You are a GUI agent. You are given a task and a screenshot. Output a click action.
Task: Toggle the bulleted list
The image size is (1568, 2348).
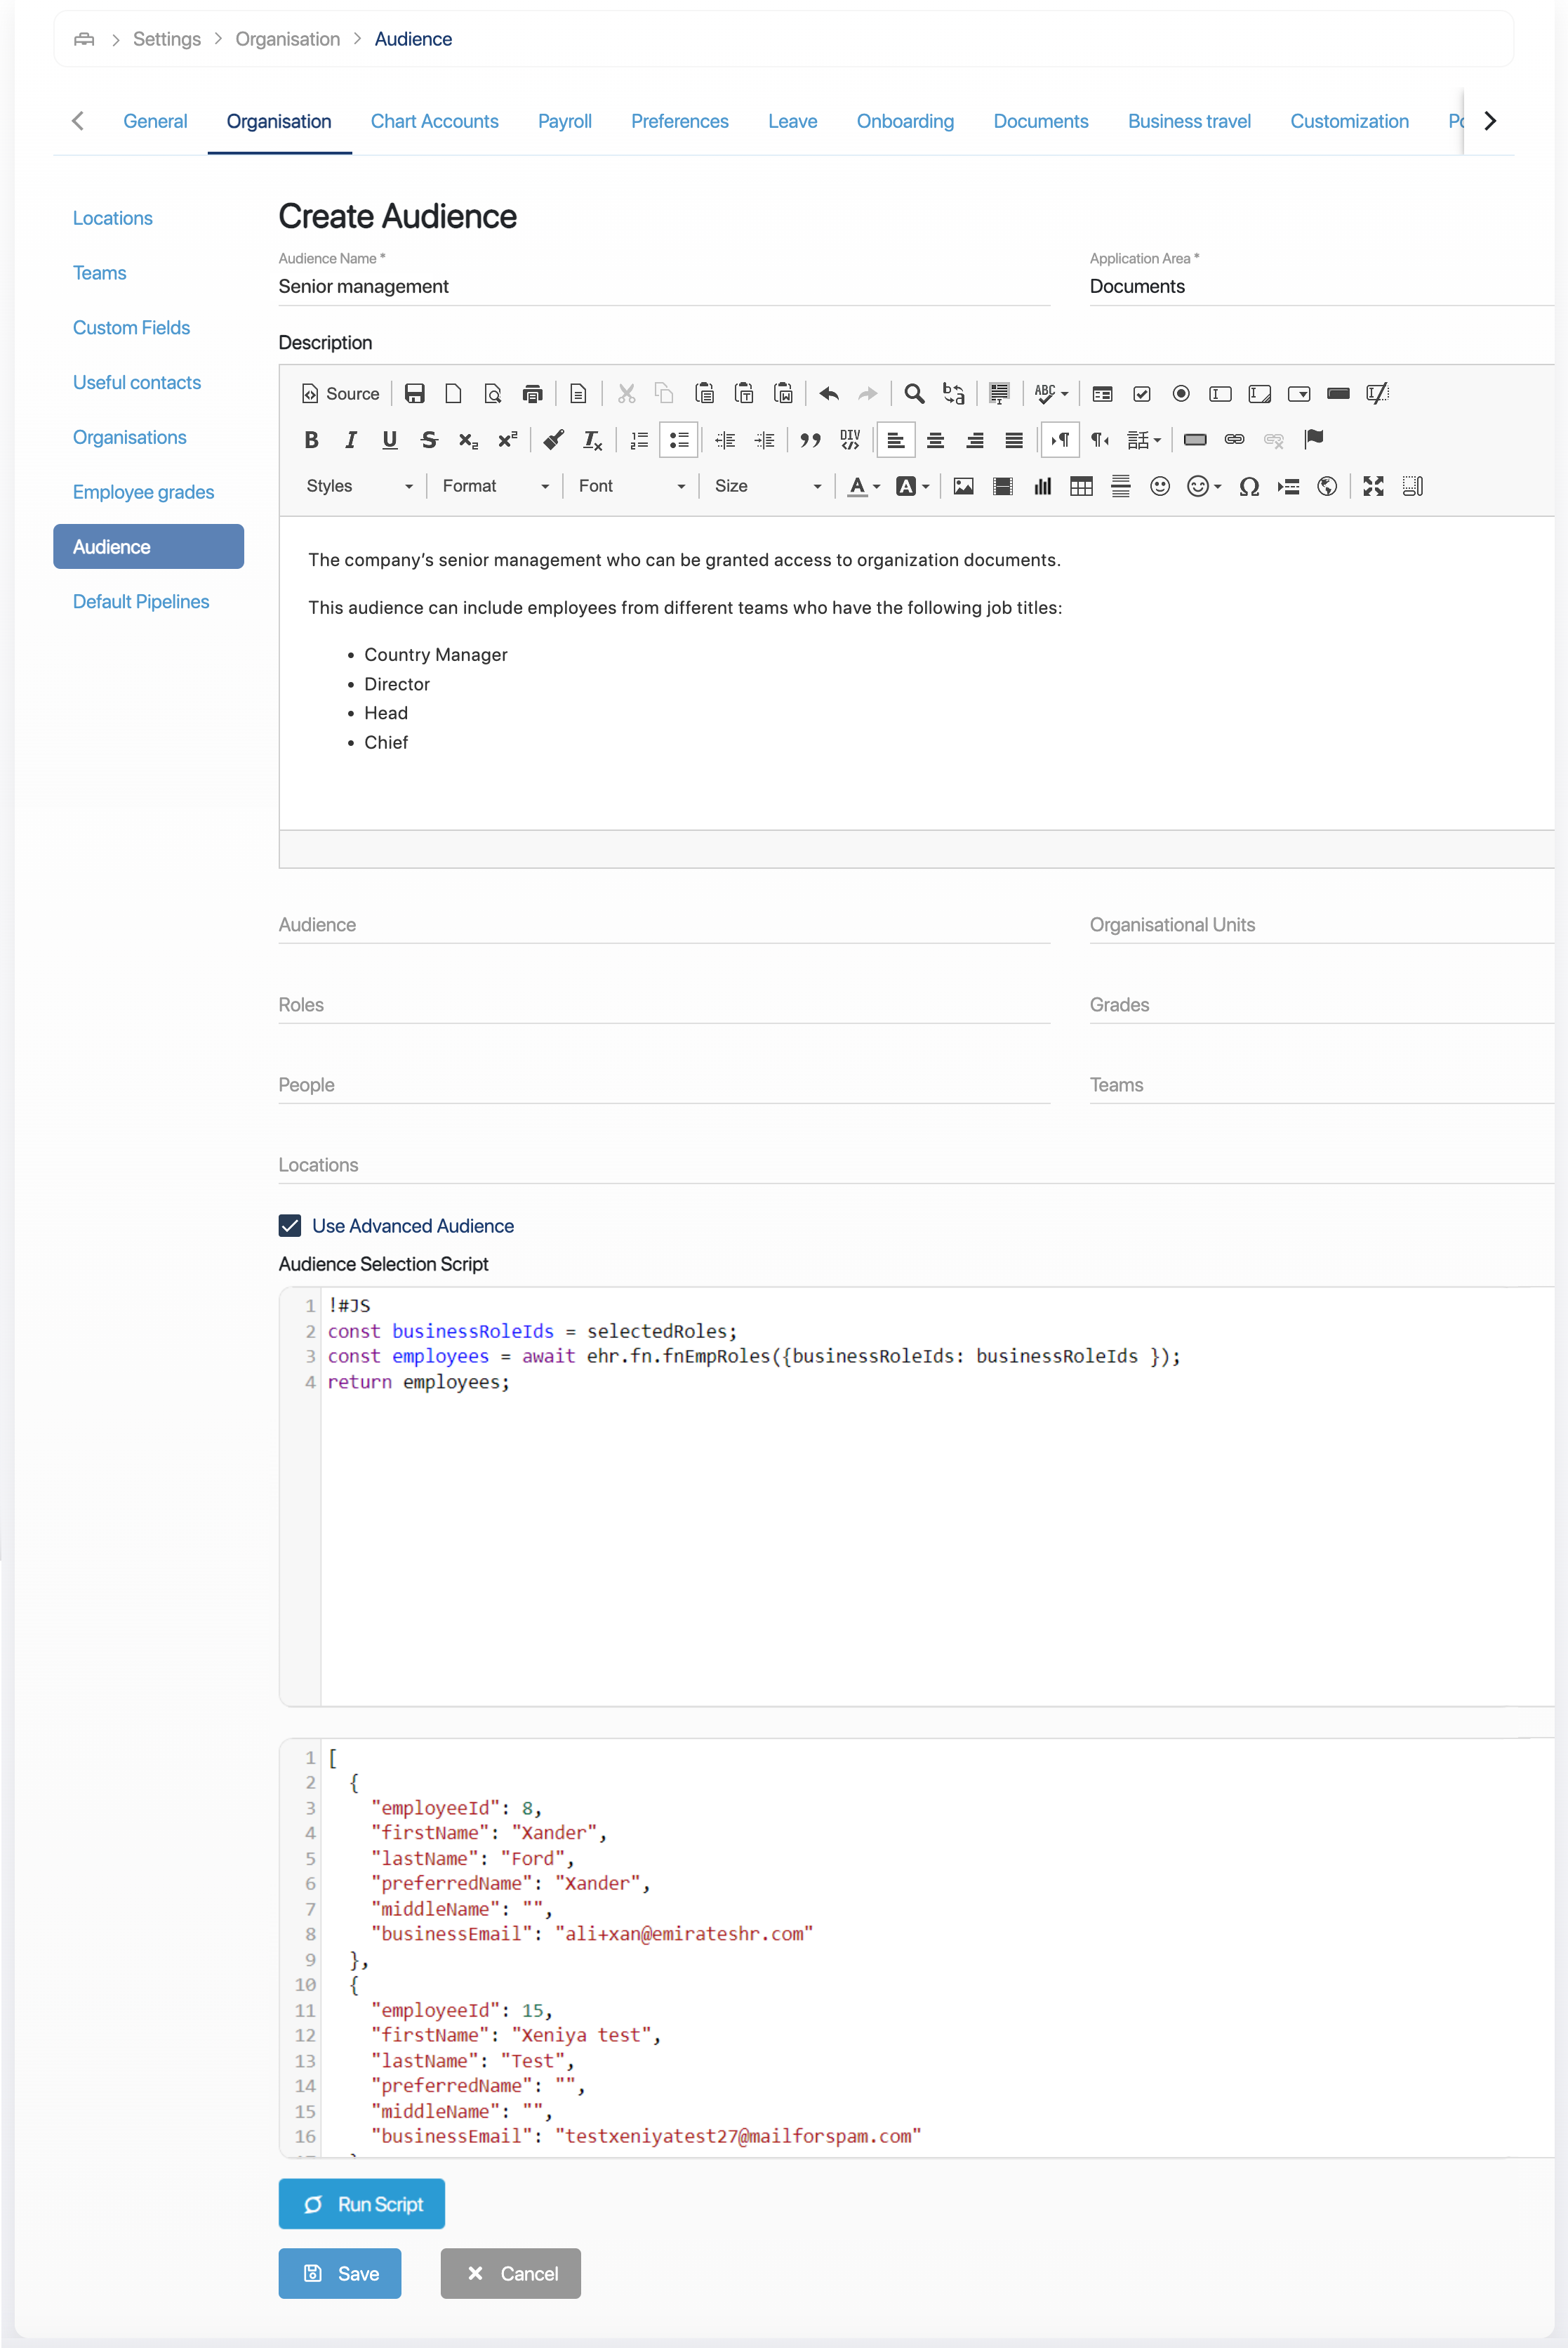coord(679,439)
